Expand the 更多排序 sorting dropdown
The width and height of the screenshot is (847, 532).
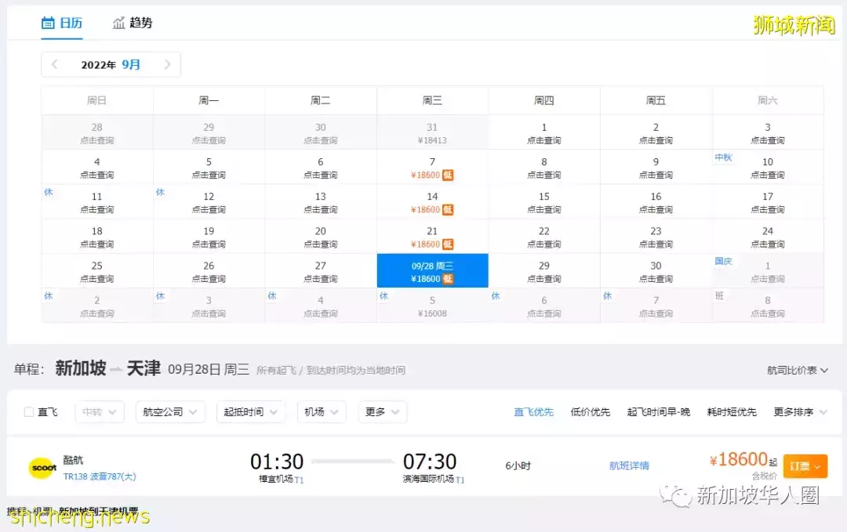pos(799,411)
